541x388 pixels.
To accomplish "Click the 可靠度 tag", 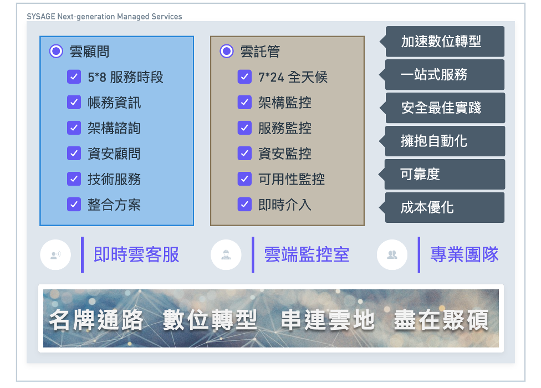I will (442, 174).
